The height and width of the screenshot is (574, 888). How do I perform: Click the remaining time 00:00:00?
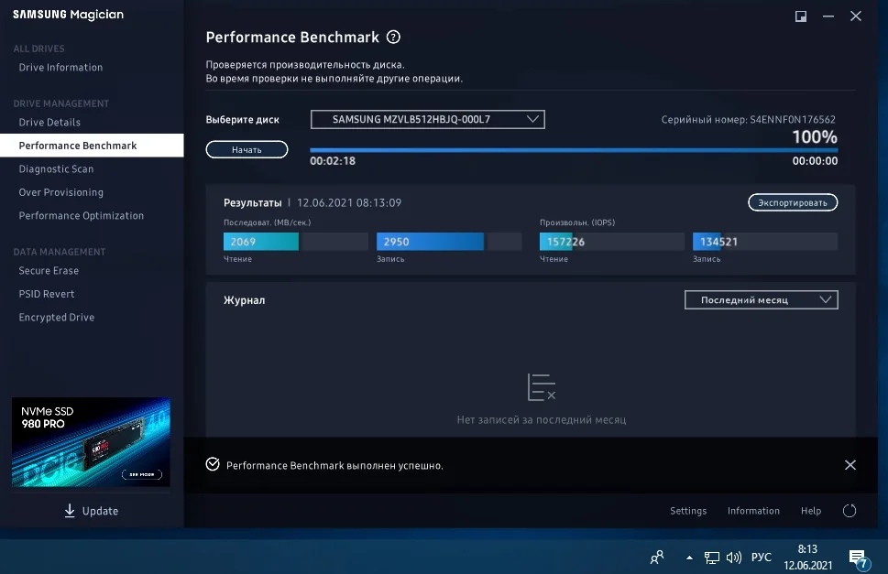(x=815, y=160)
